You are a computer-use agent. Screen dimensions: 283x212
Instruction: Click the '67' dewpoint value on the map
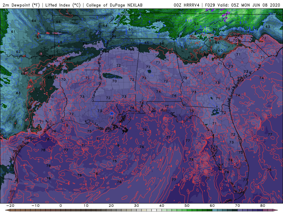[x=190, y=58]
